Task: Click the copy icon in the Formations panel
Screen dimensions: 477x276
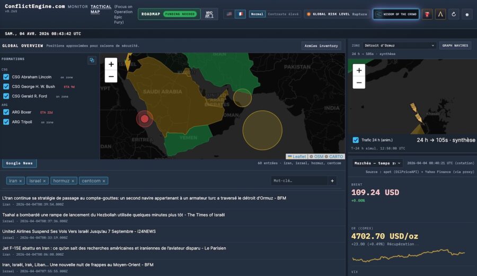Action: click(92, 60)
